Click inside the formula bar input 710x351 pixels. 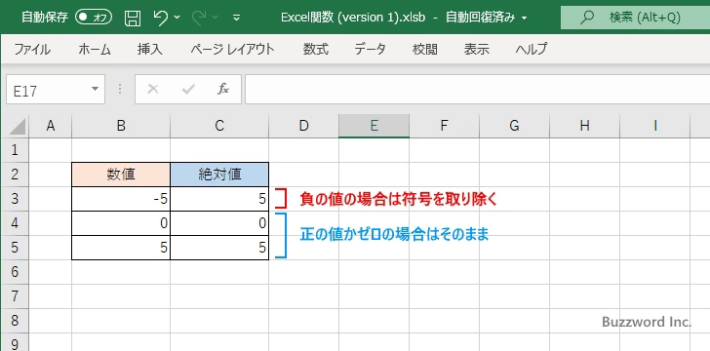(477, 90)
